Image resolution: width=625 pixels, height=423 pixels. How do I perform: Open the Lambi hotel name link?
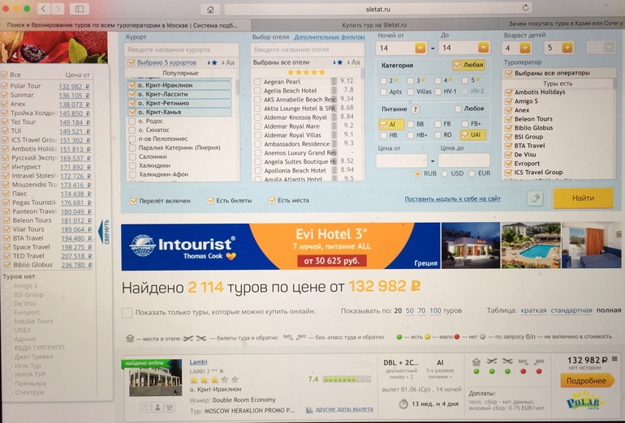[198, 362]
